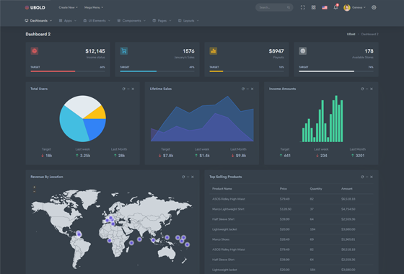This screenshot has width=404, height=274.
Task: Click the UBold logo
Action: [35, 7]
